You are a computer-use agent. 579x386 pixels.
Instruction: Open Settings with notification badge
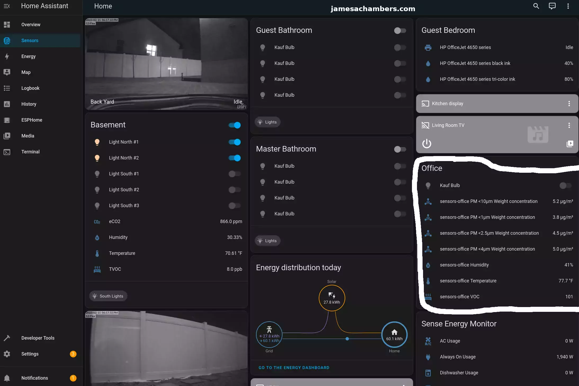(29, 353)
